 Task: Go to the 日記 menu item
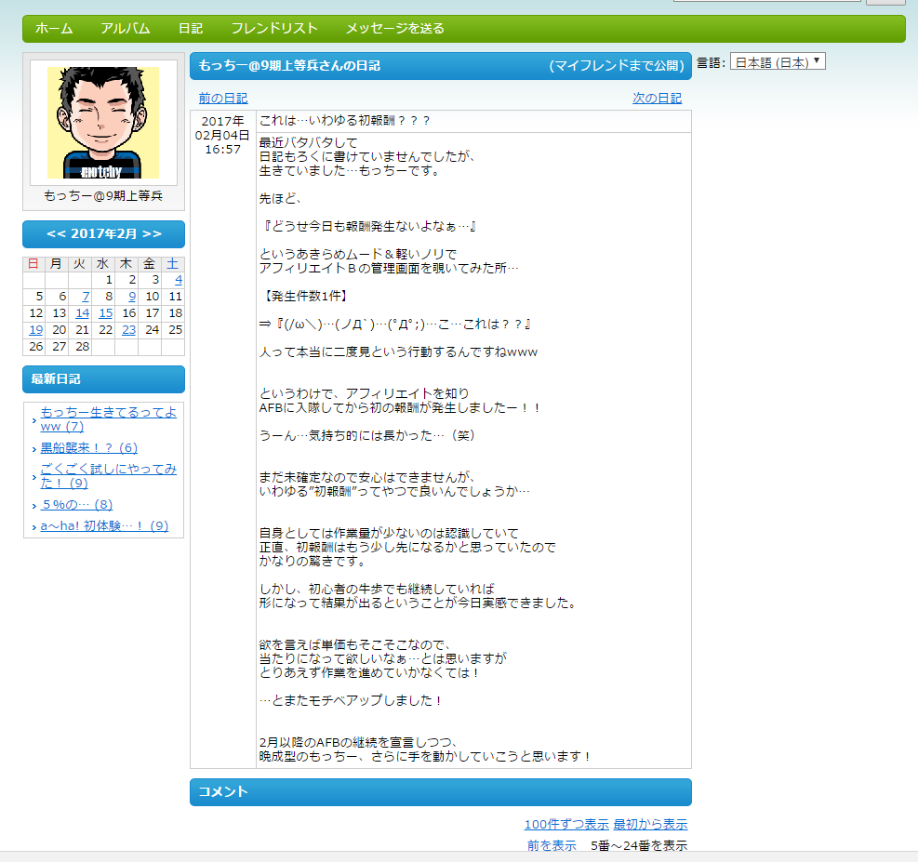(x=190, y=29)
